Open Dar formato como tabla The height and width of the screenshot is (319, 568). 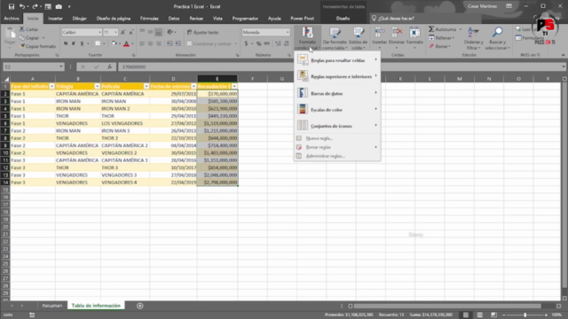pyautogui.click(x=335, y=38)
